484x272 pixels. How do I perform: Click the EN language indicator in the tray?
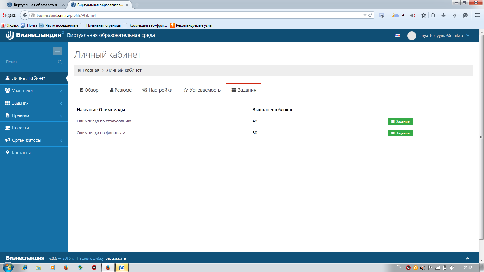point(399,267)
